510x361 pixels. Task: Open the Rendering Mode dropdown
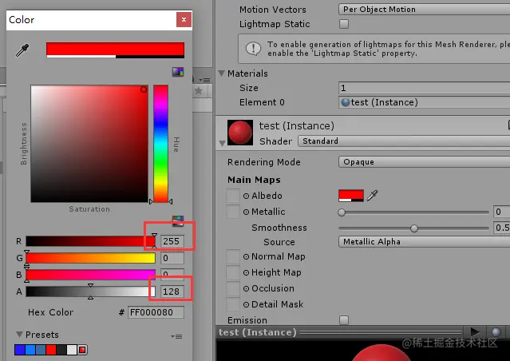(424, 162)
